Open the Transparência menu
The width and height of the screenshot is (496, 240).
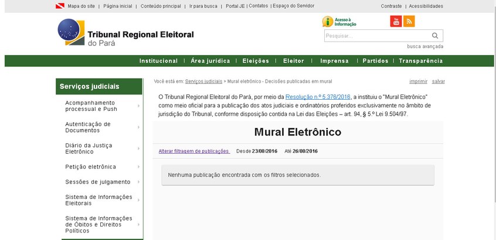pyautogui.click(x=420, y=61)
